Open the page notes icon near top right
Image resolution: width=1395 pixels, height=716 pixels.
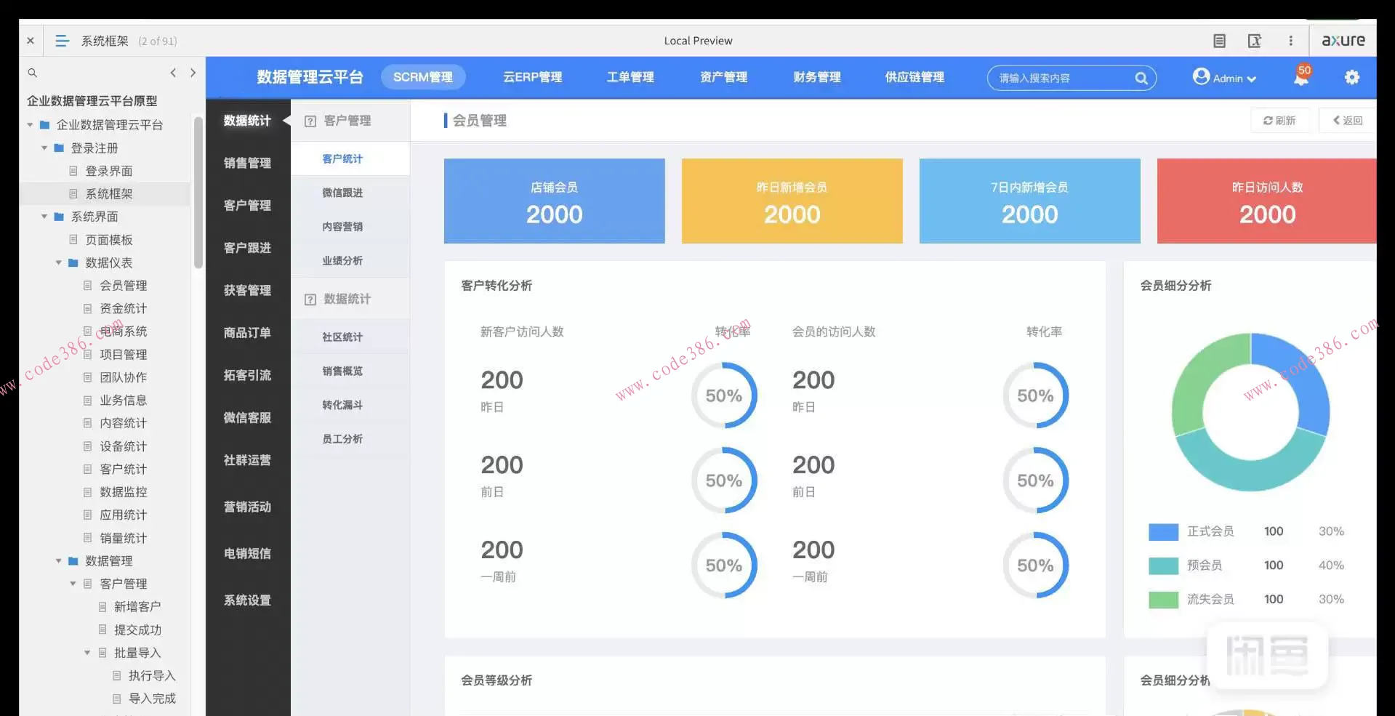pos(1219,41)
